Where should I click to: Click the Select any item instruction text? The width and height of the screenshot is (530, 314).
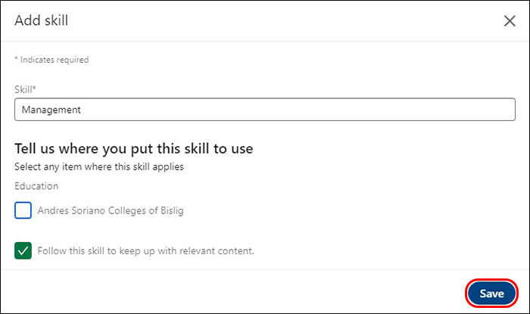click(x=99, y=166)
